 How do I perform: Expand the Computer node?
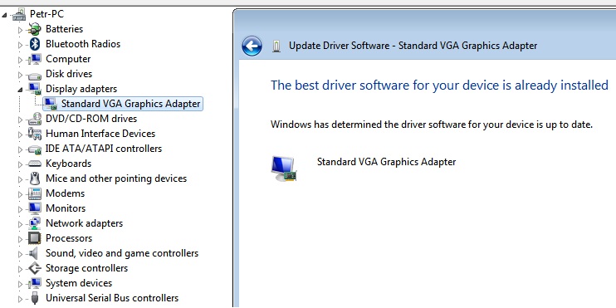click(21, 60)
